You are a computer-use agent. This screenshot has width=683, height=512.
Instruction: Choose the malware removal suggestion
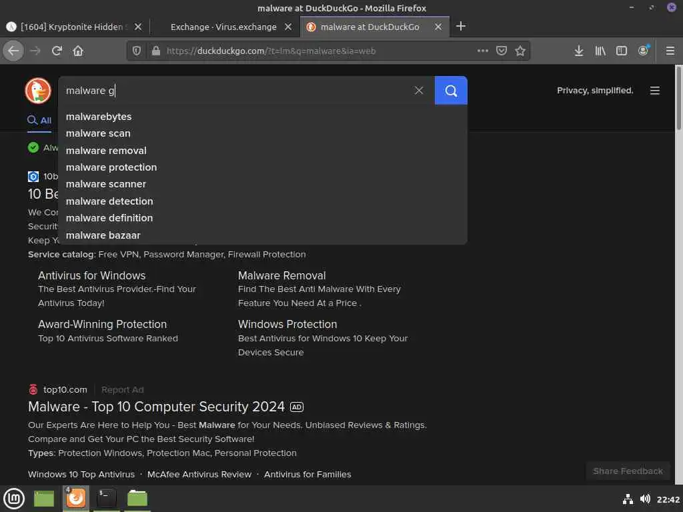263,151
